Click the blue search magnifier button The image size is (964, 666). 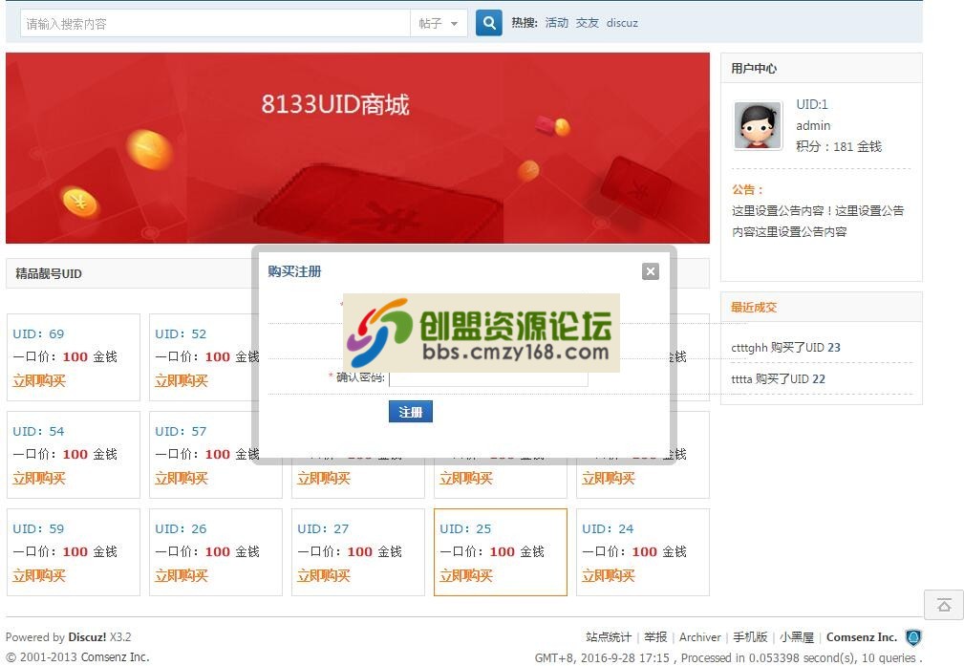489,23
